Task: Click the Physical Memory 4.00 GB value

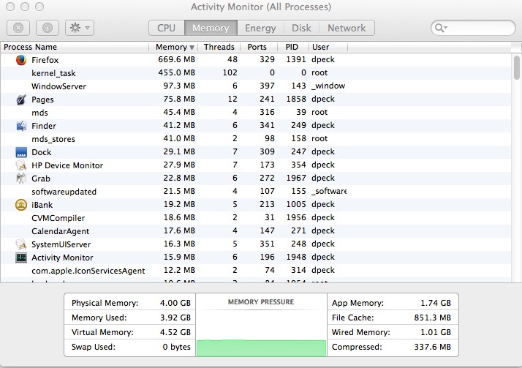Action: click(175, 303)
